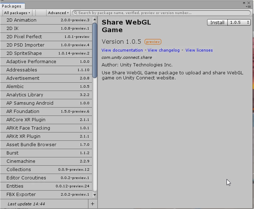Image resolution: width=254 pixels, height=209 pixels.
Task: Click the Author Unity Technologies Inc. text
Action: (x=137, y=65)
